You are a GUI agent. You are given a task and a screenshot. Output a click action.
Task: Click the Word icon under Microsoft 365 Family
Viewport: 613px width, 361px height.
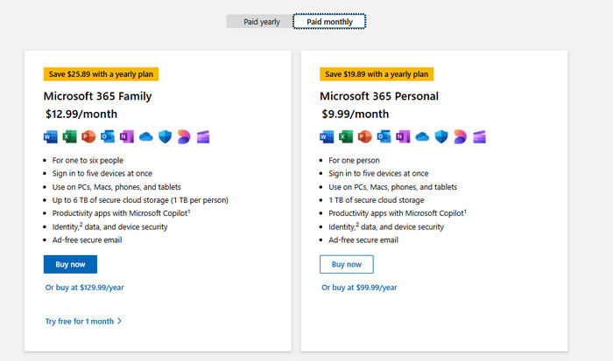tap(50, 136)
